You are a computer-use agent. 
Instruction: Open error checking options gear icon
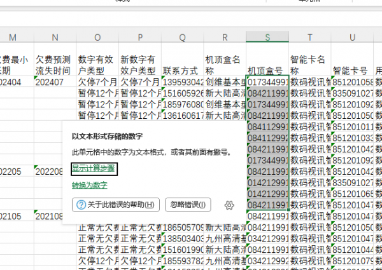click(229, 205)
